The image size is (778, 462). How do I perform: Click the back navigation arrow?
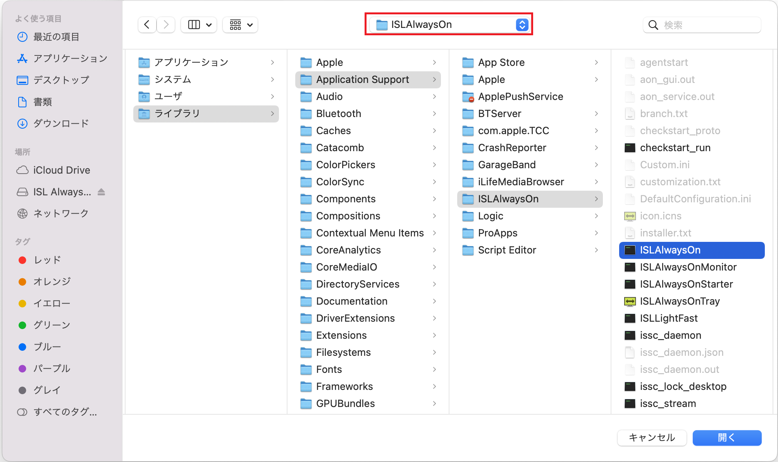point(147,25)
